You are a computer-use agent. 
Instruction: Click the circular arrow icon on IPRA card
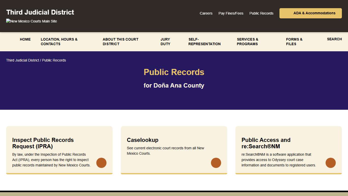pyautogui.click(x=101, y=163)
